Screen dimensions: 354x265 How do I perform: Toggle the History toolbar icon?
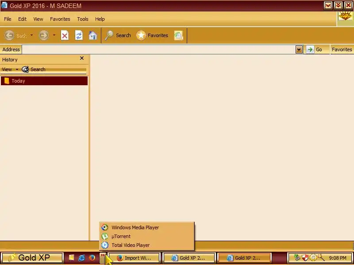(x=179, y=35)
